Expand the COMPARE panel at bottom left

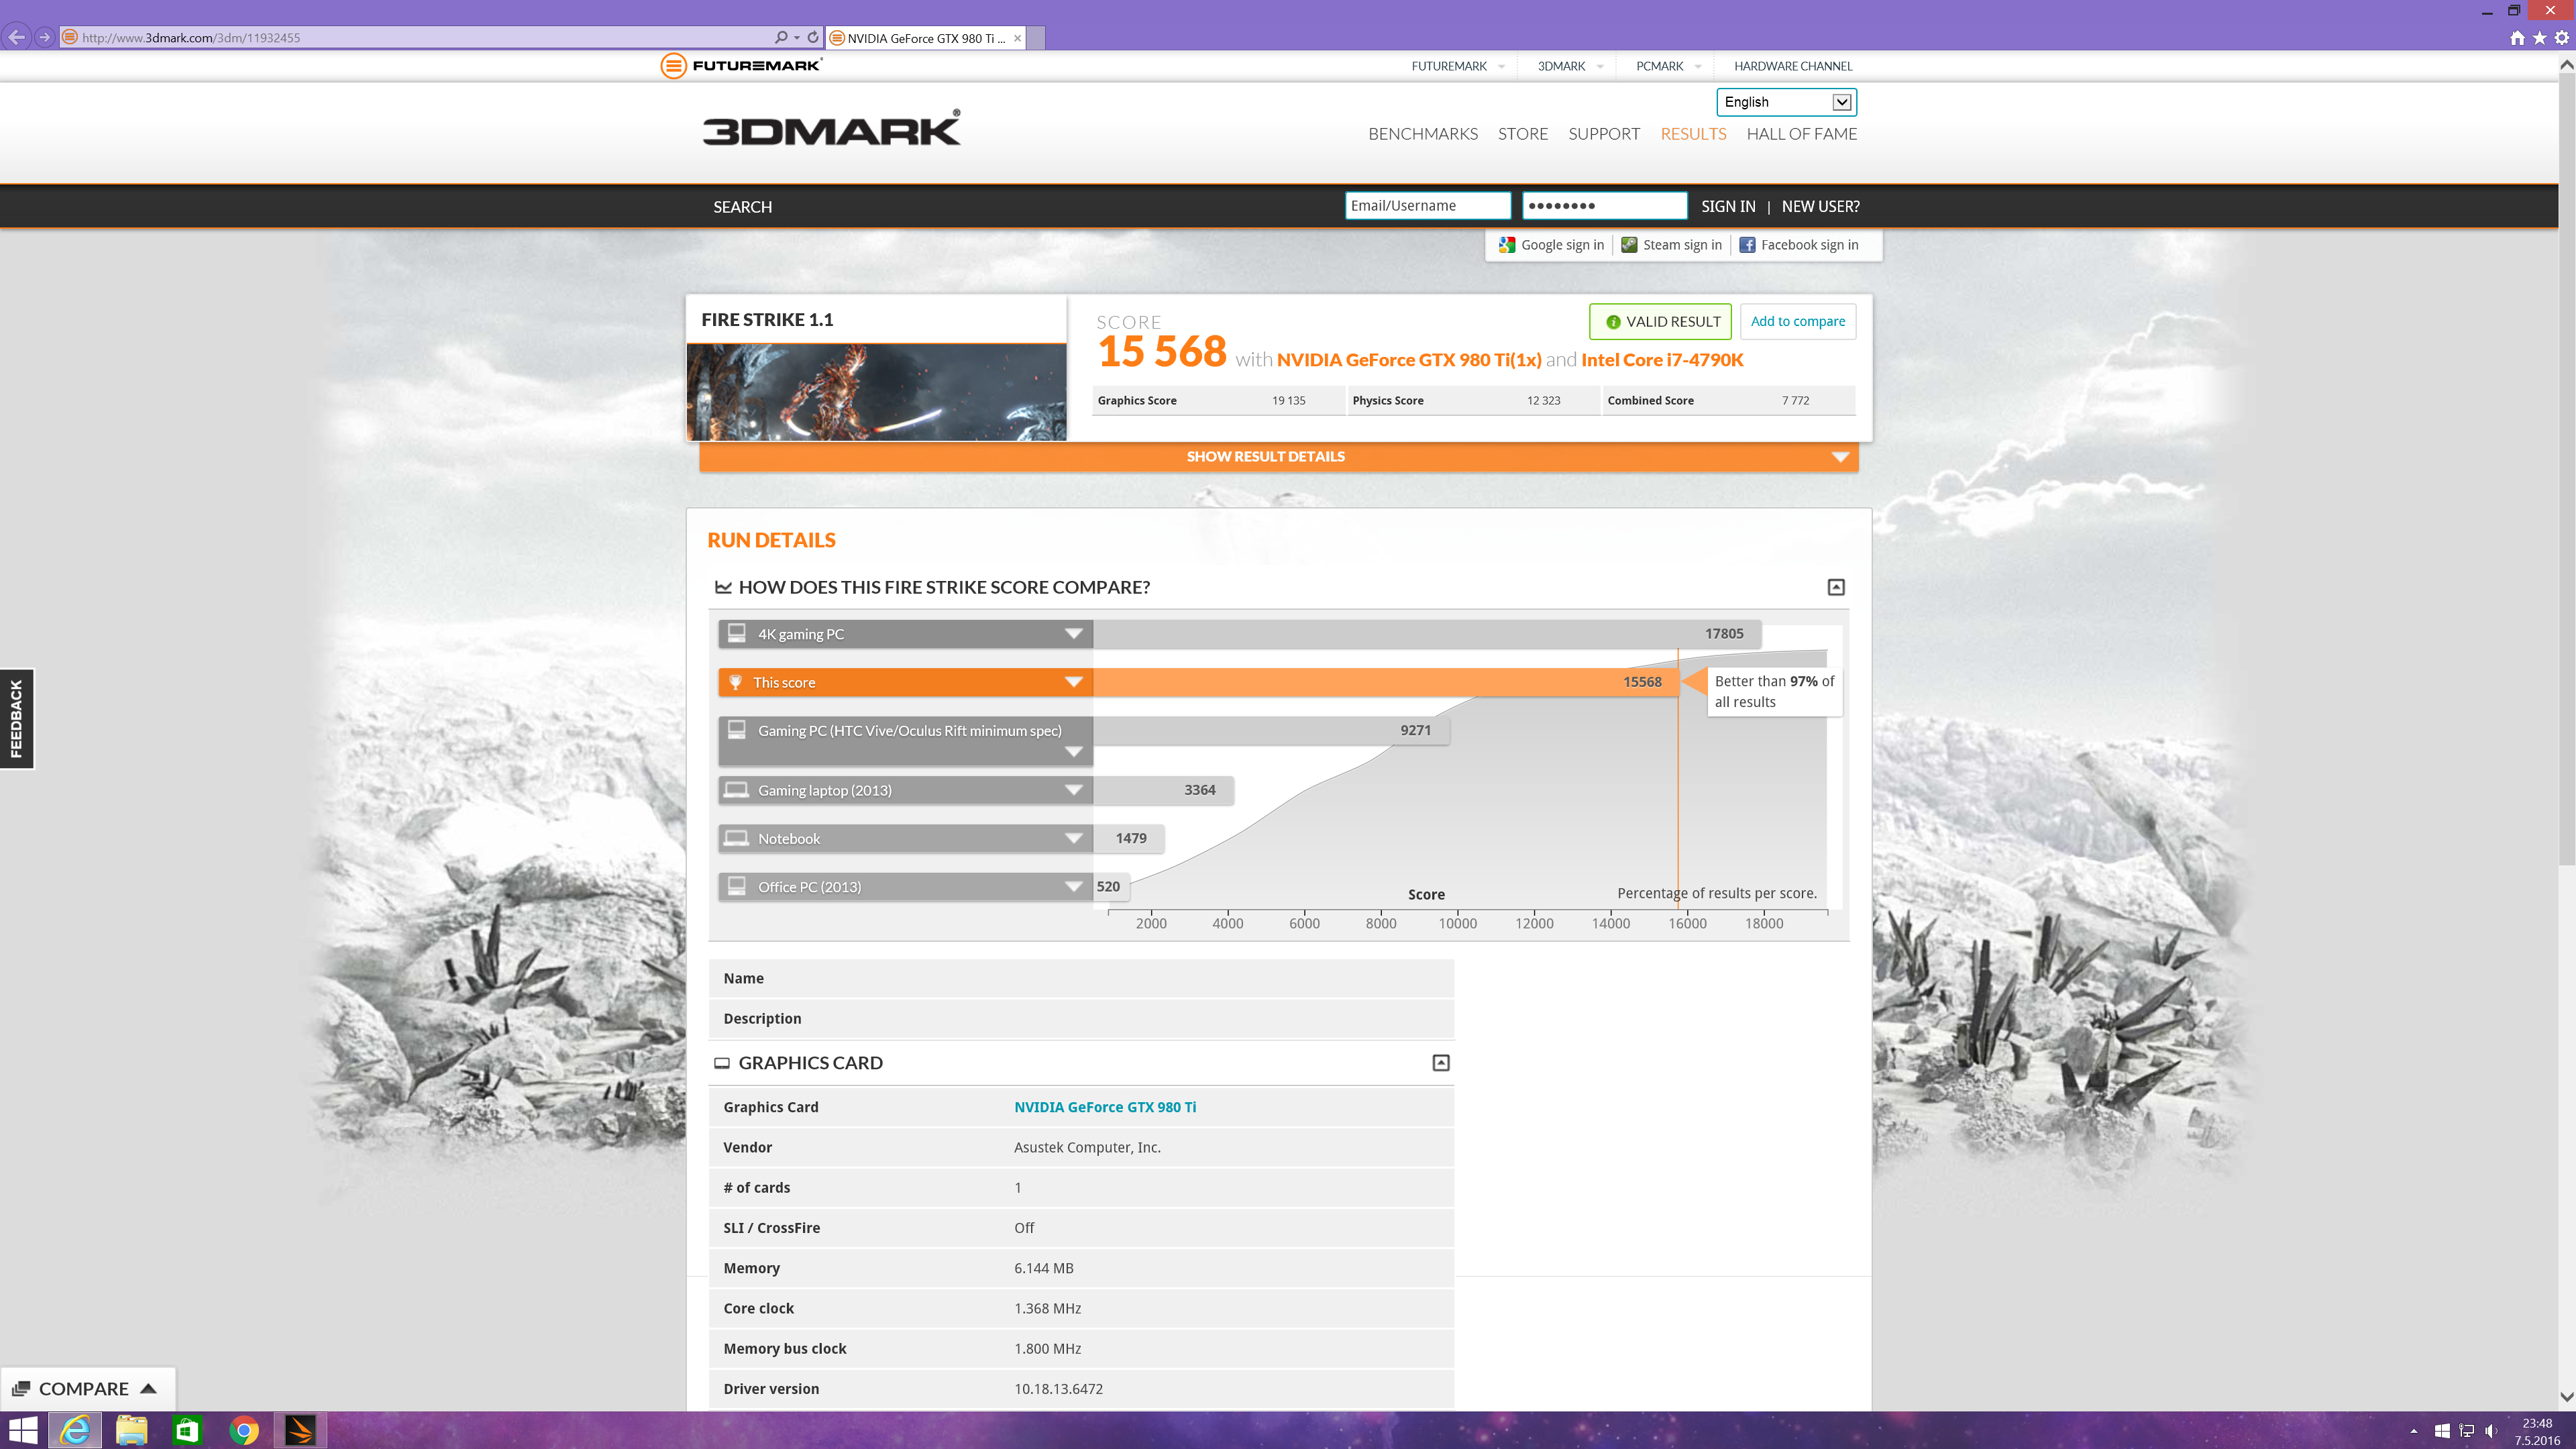[x=88, y=1388]
